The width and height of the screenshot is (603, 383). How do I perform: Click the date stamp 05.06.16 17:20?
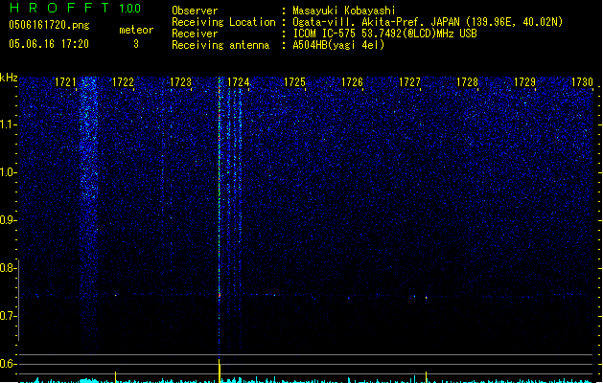(x=49, y=44)
